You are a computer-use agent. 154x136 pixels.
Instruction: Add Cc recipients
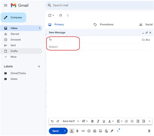coord(143,40)
